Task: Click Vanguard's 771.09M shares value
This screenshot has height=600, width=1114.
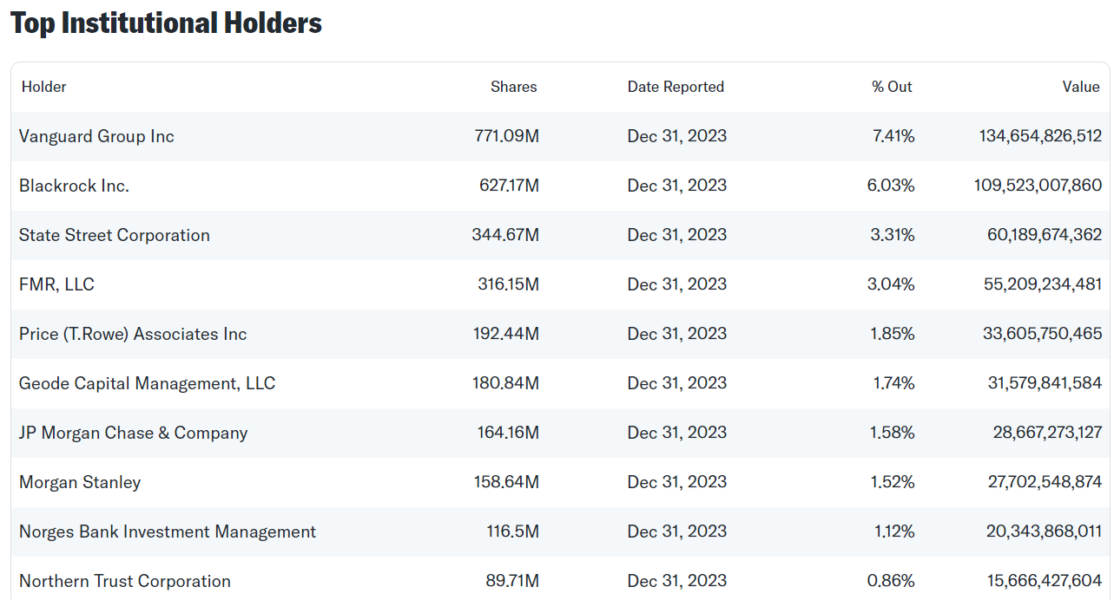Action: [506, 136]
